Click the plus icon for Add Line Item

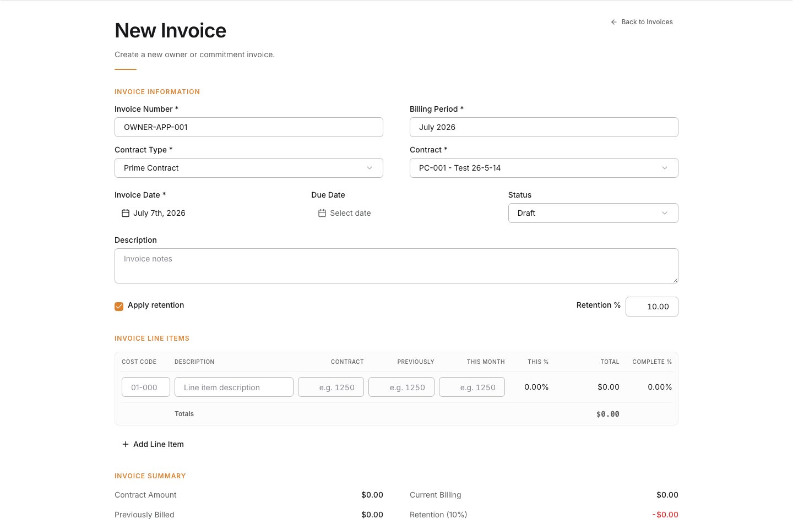coord(126,444)
